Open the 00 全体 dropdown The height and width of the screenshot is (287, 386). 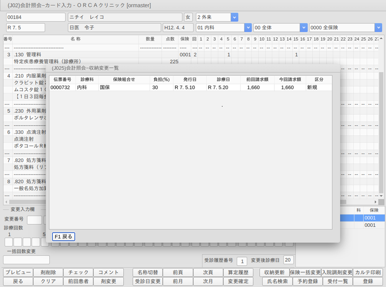coord(304,28)
